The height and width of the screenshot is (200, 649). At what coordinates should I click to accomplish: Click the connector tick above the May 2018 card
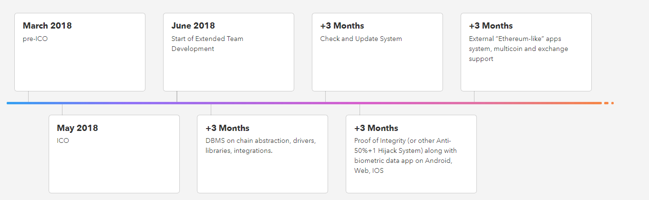[62, 110]
